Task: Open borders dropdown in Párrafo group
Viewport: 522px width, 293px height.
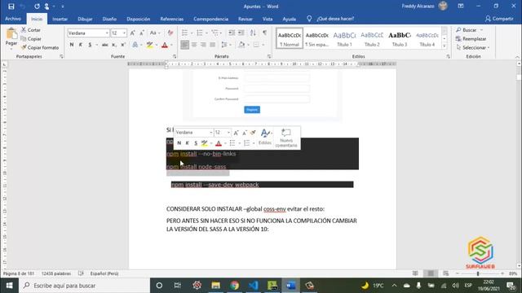Action: (x=263, y=45)
